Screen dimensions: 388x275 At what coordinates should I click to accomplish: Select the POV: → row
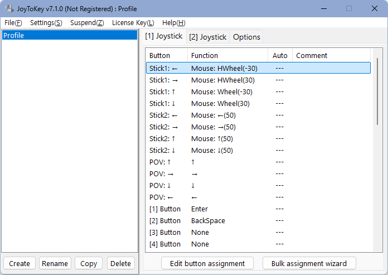coord(258,174)
